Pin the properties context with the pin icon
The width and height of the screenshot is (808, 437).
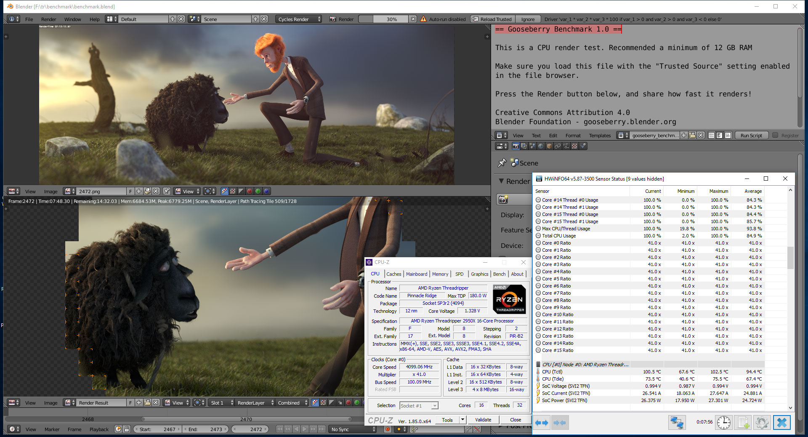click(502, 163)
